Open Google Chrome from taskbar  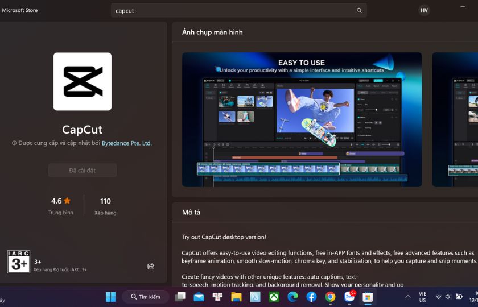tap(330, 297)
